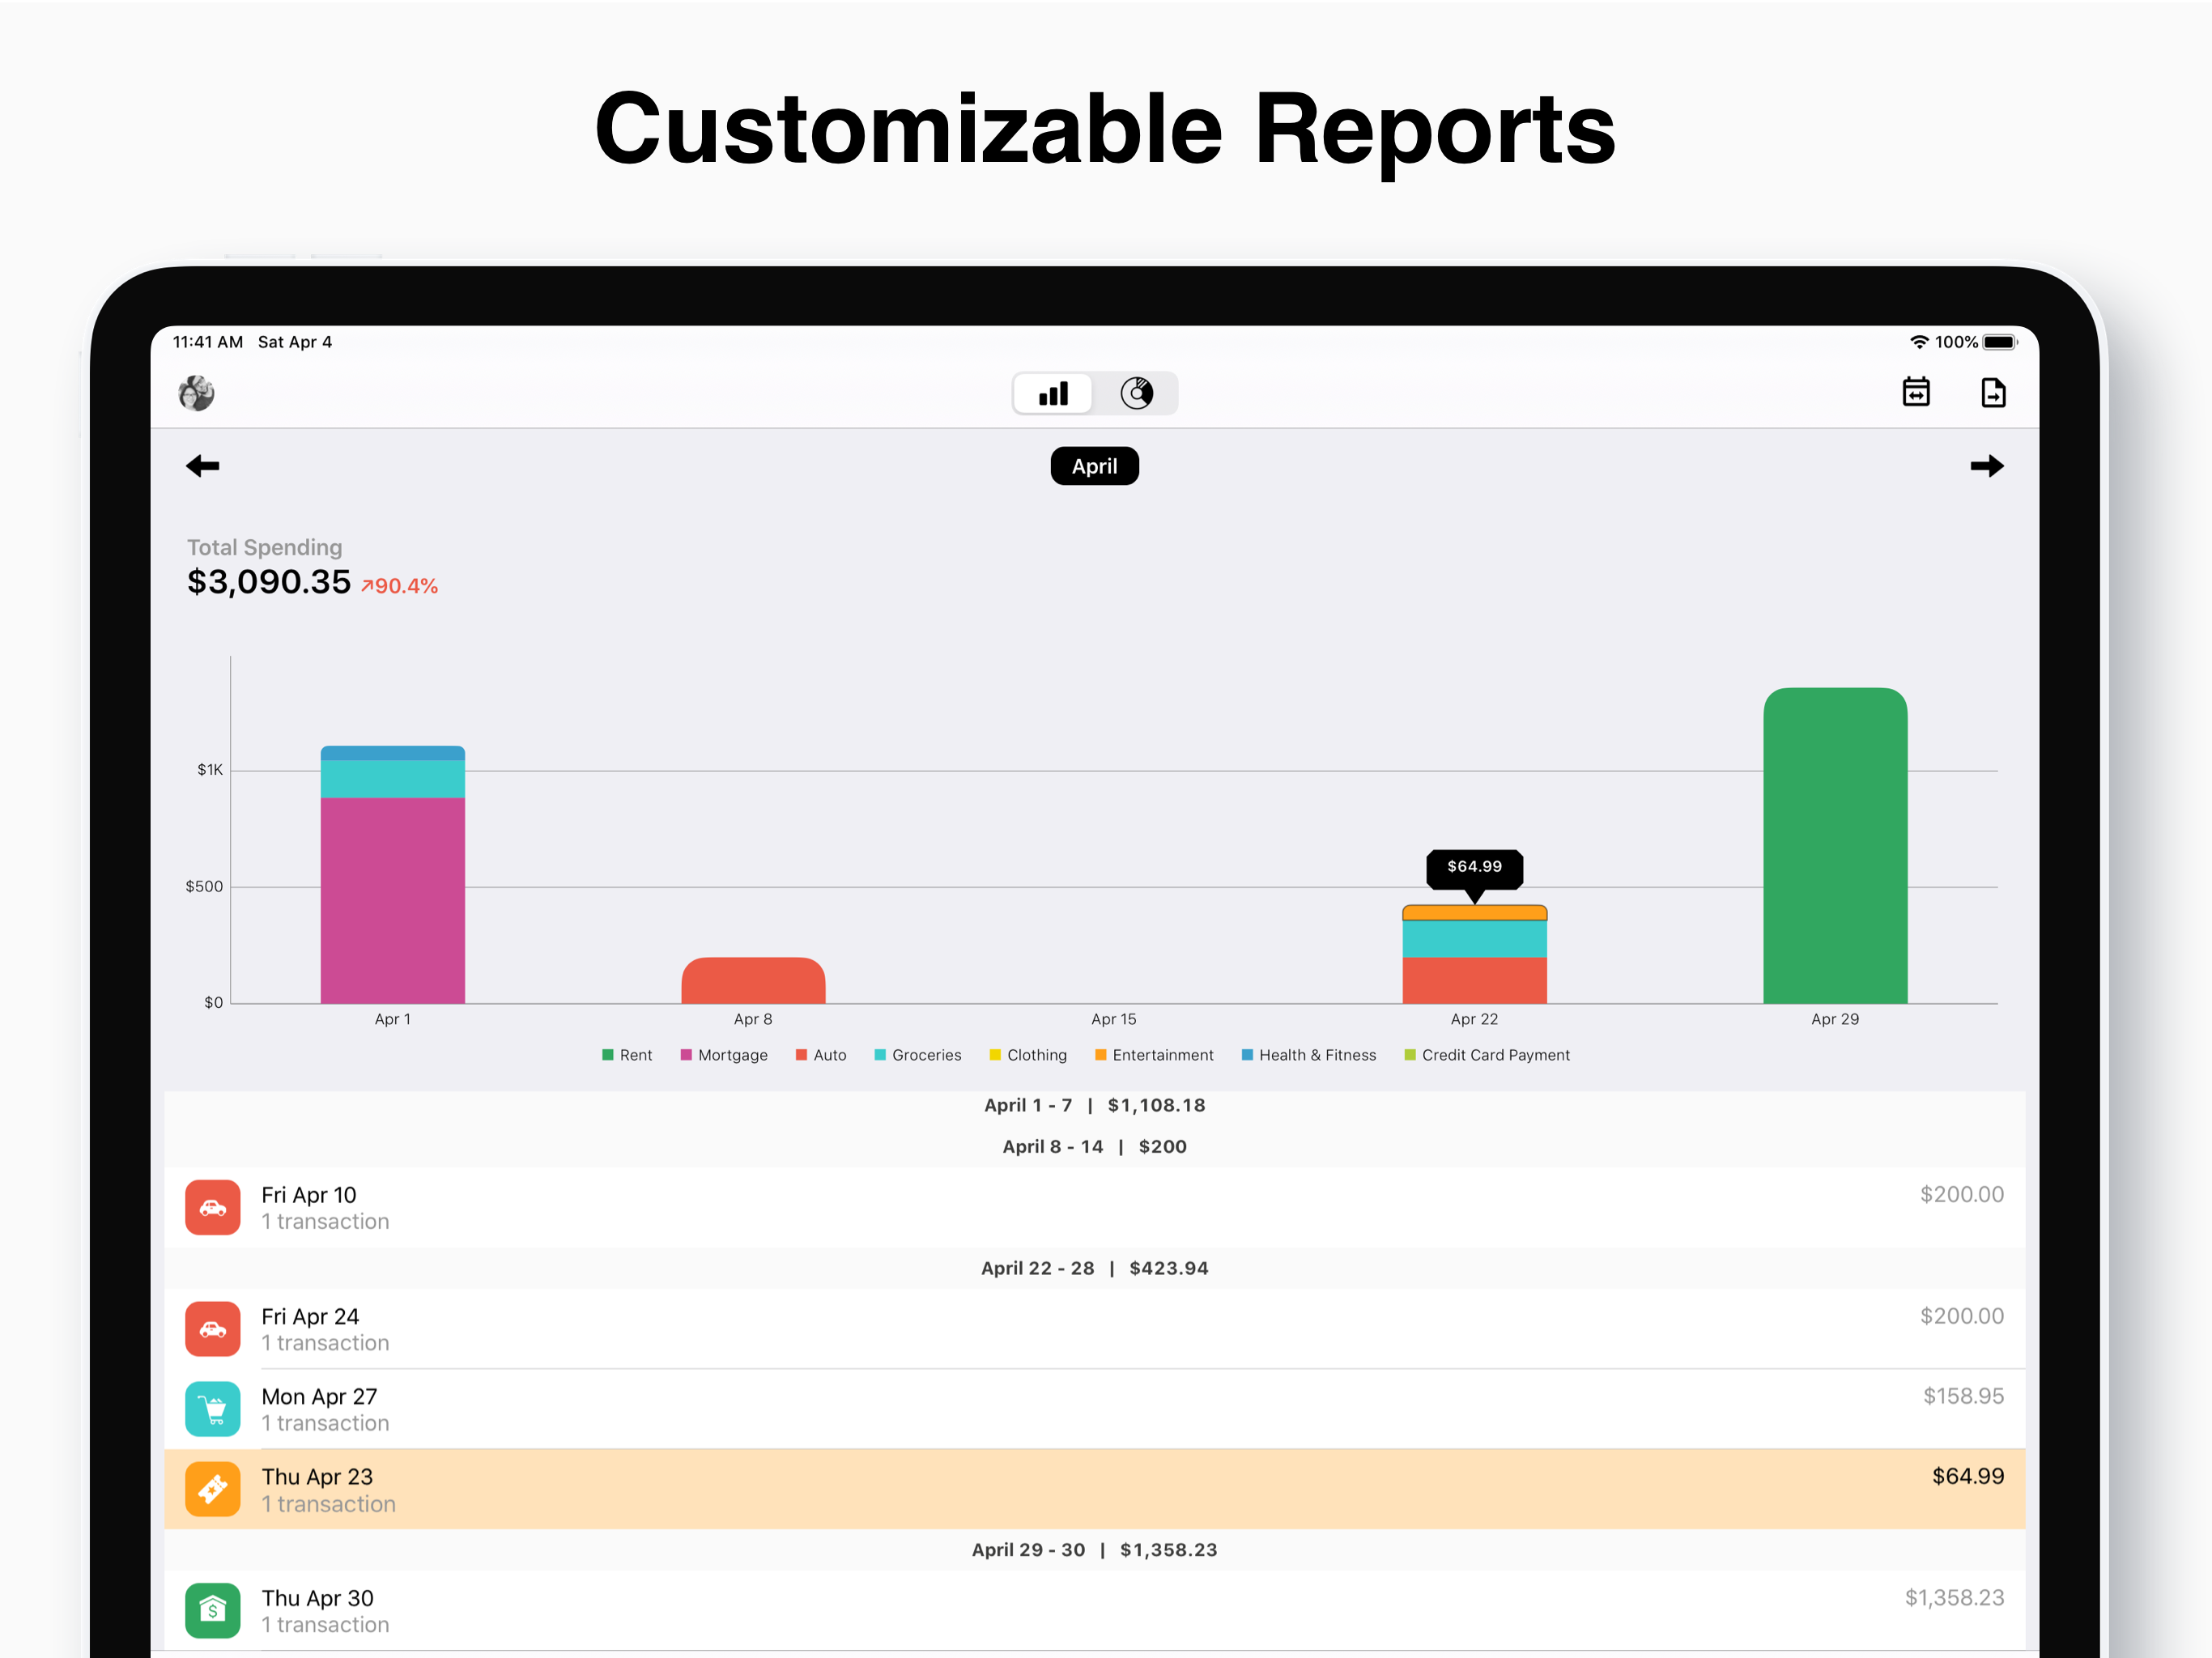Toggle the Health & Fitness legend entry
Screen dimensions: 2212x1658
pos(1308,1055)
